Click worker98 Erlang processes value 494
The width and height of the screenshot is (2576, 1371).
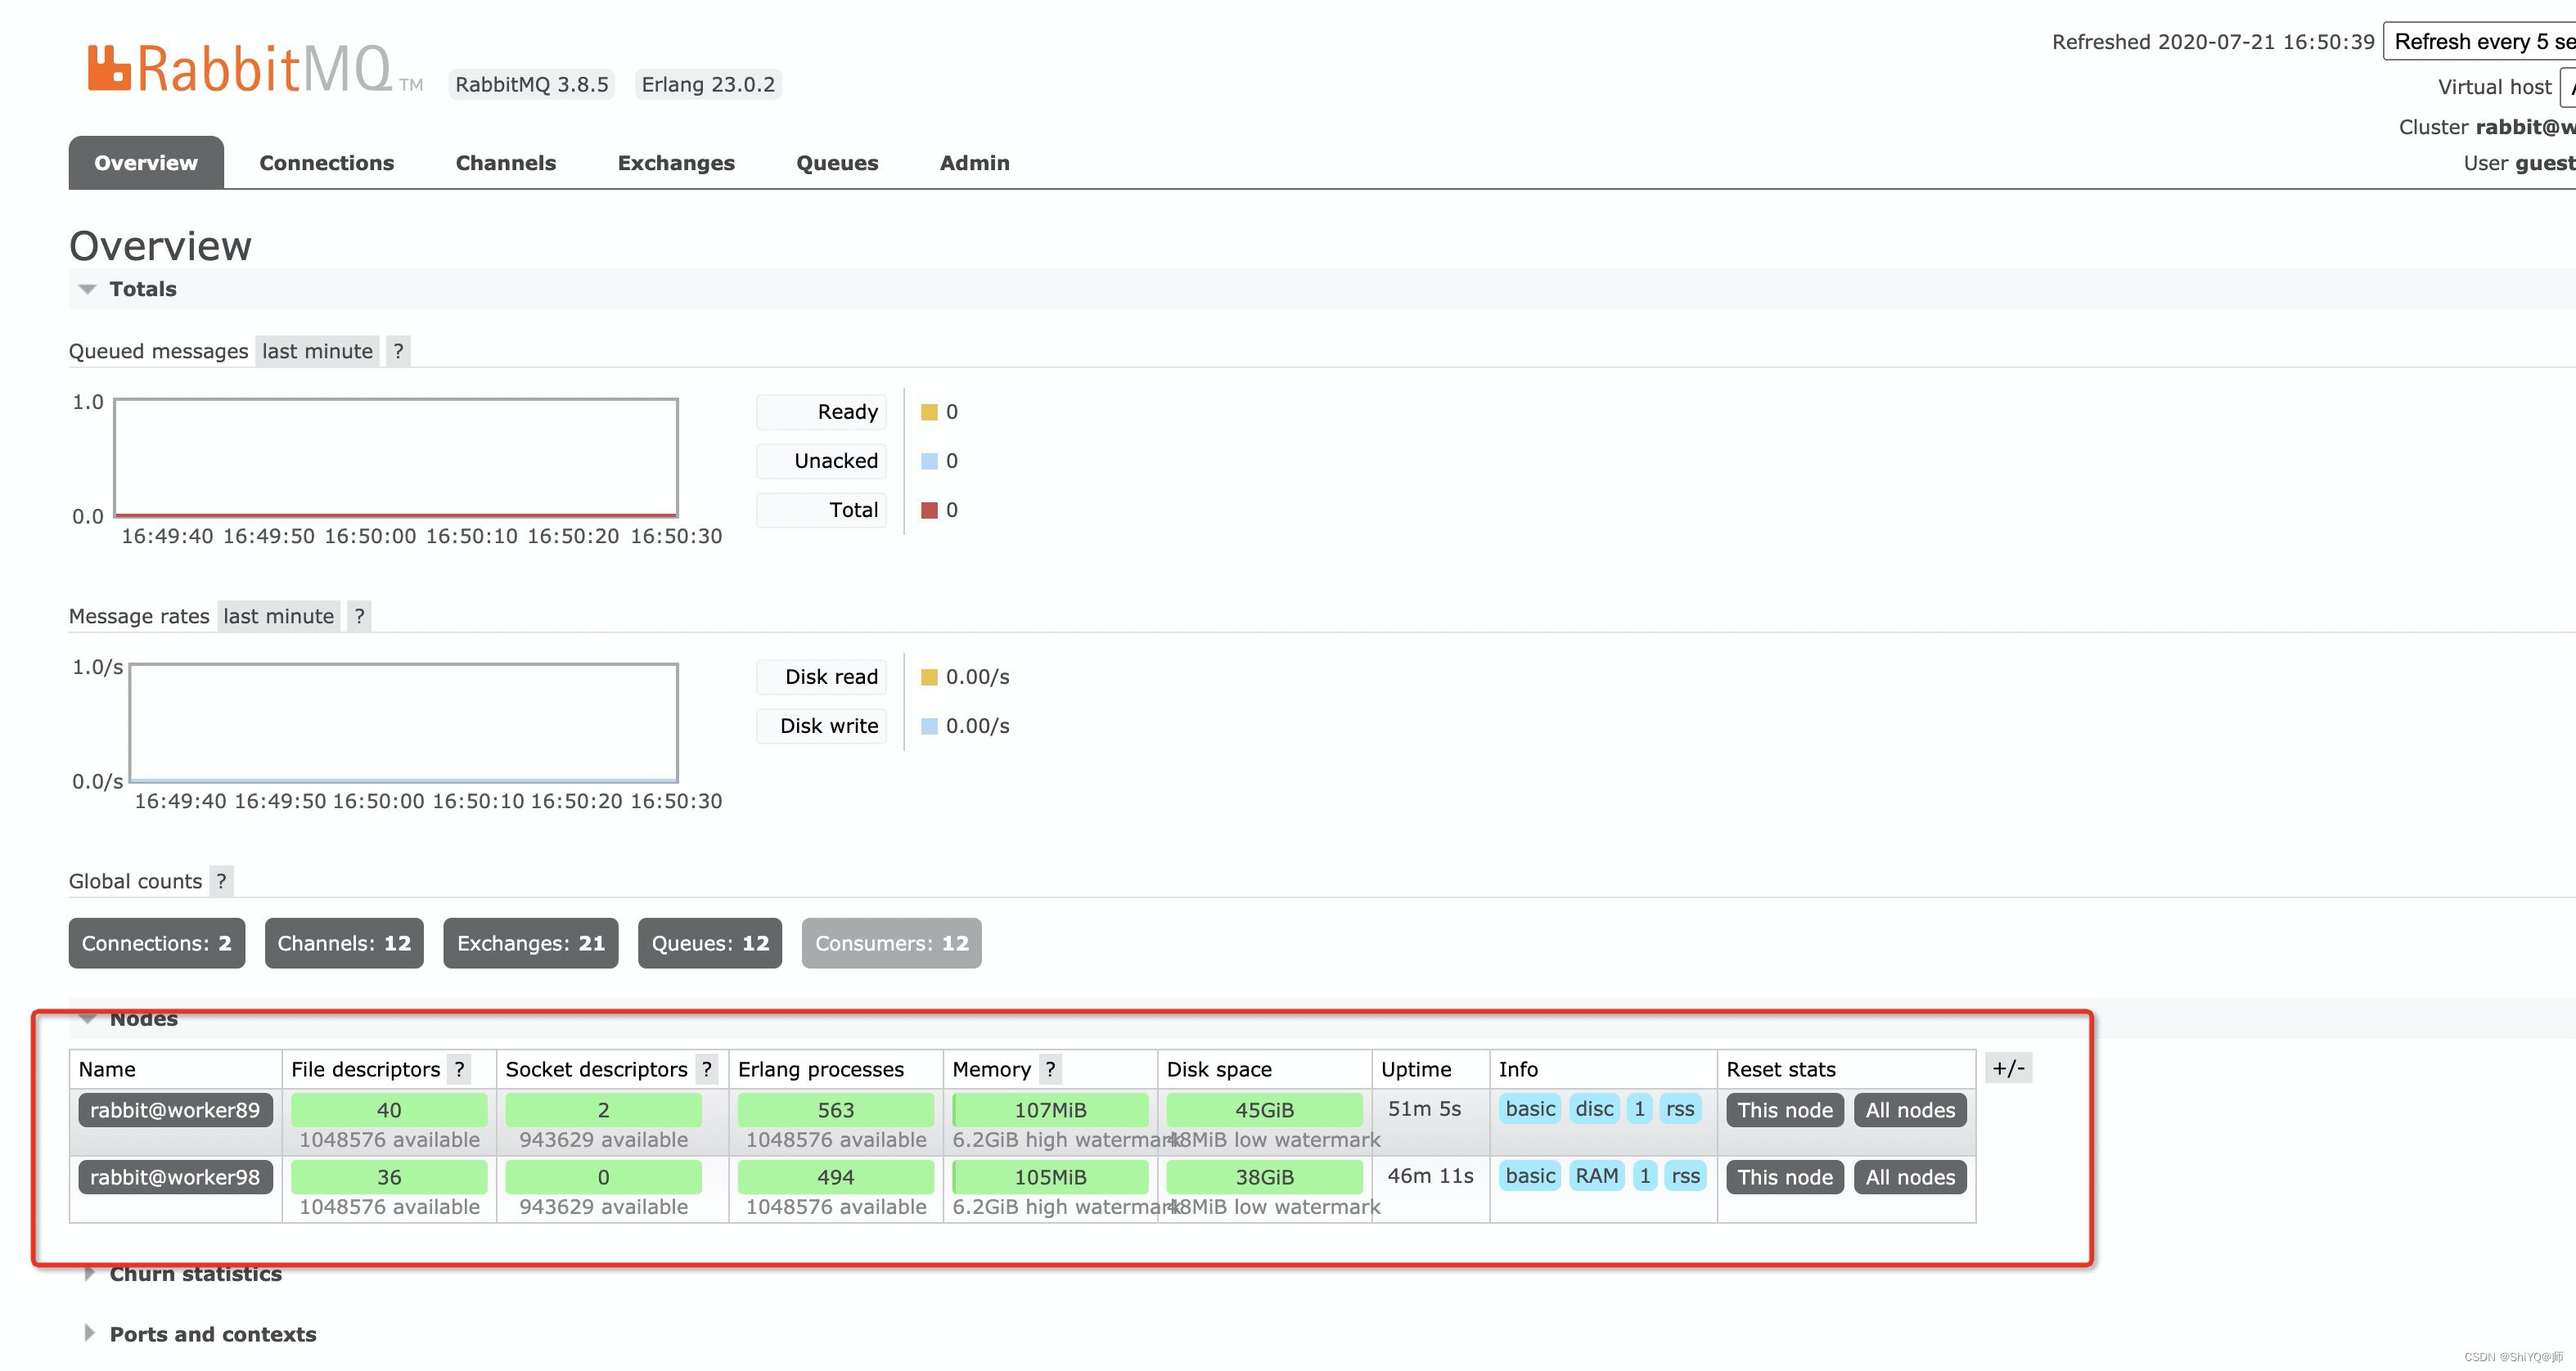pos(835,1177)
